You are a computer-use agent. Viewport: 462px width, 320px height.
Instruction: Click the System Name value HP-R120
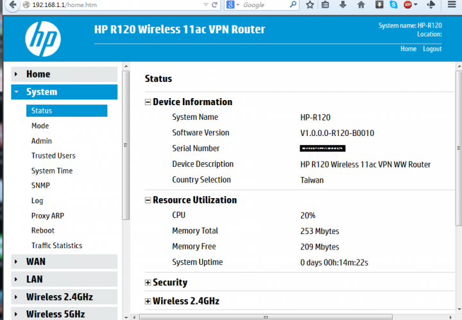click(315, 117)
